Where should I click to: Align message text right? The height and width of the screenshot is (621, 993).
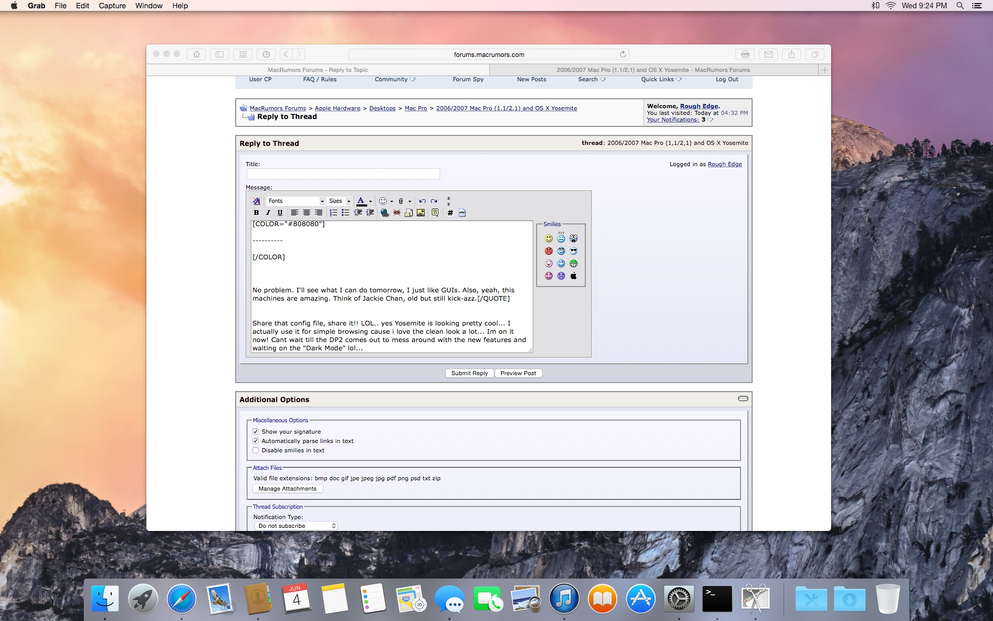click(319, 213)
